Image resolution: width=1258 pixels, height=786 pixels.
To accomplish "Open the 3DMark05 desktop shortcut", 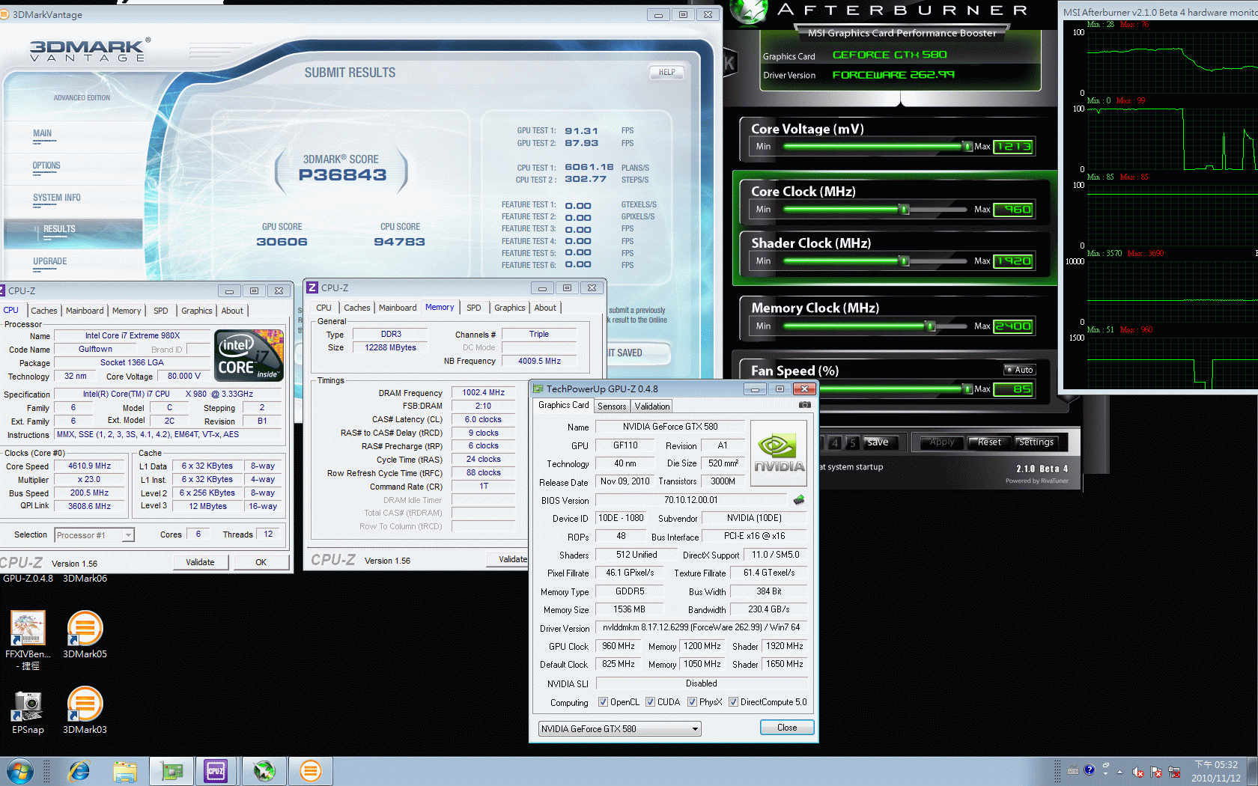I will coord(85,630).
